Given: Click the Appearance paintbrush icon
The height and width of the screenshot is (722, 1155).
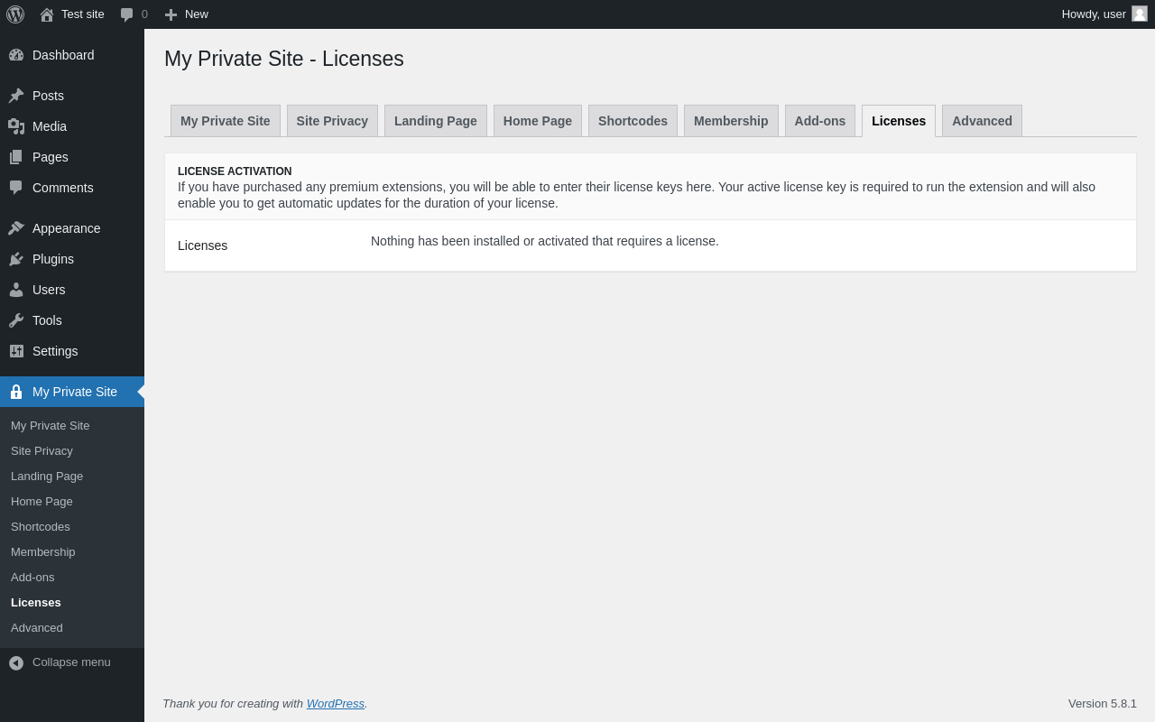Looking at the screenshot, I should [16, 228].
